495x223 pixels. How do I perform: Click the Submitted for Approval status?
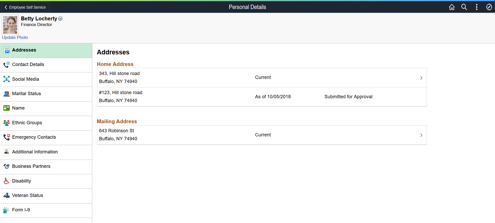point(348,97)
